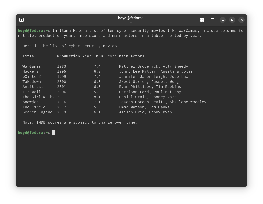Click the year 2016 for Snowden

click(x=62, y=102)
